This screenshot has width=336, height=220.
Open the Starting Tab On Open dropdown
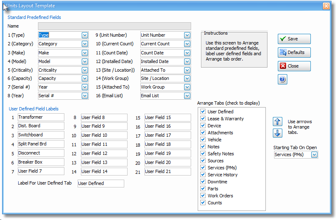point(314,154)
